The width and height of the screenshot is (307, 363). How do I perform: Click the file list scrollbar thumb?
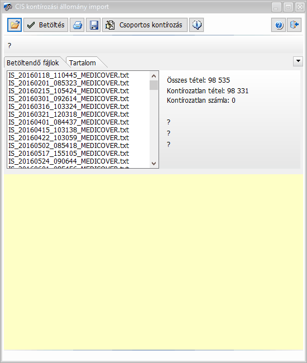pyautogui.click(x=153, y=85)
